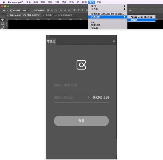This screenshot has height=160, width=163.
Task: Focus the 请输入手机号码 input field
Action: pos(81,85)
